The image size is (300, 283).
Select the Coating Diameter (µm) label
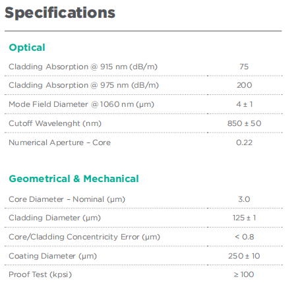[x=53, y=256]
